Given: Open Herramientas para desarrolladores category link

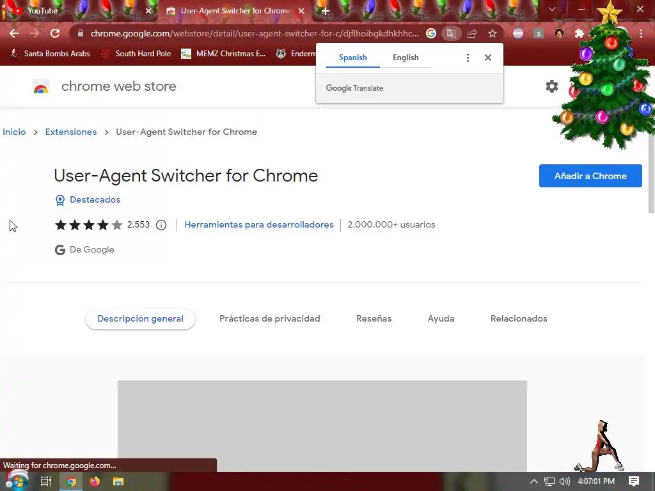Looking at the screenshot, I should (x=259, y=224).
